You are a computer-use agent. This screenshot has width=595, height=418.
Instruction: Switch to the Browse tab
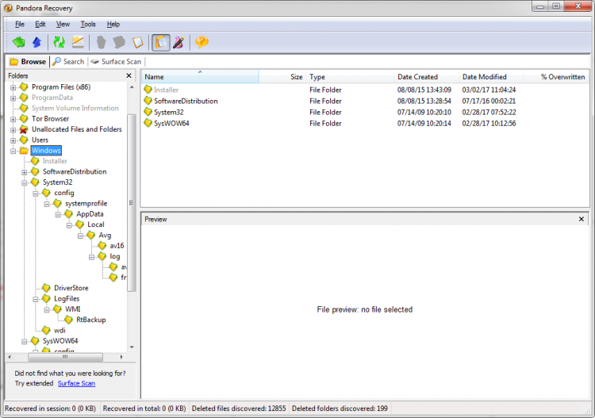coord(28,61)
